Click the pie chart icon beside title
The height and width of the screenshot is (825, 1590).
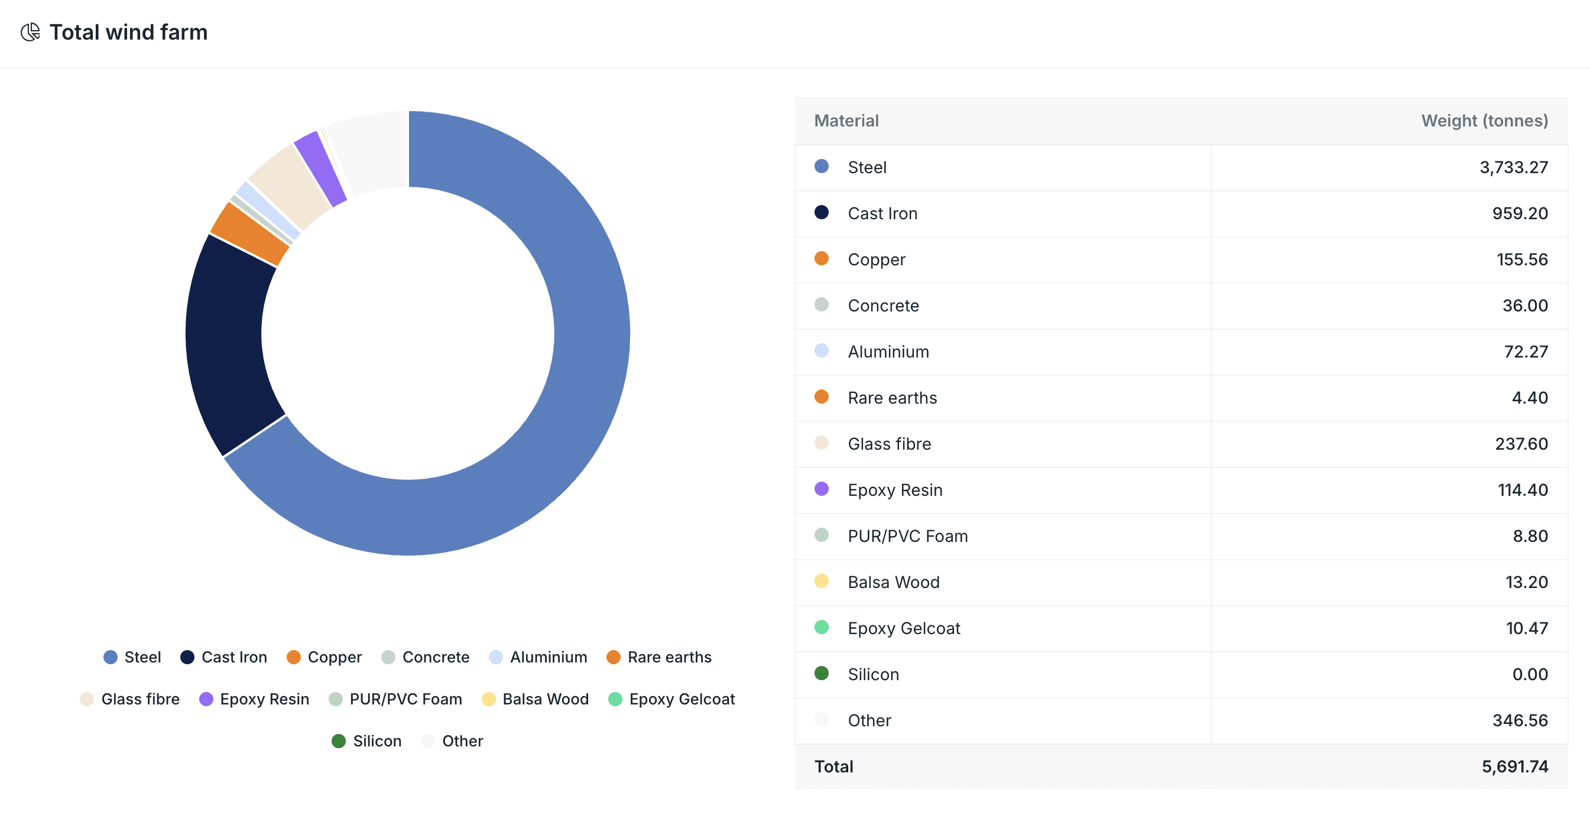click(x=30, y=32)
